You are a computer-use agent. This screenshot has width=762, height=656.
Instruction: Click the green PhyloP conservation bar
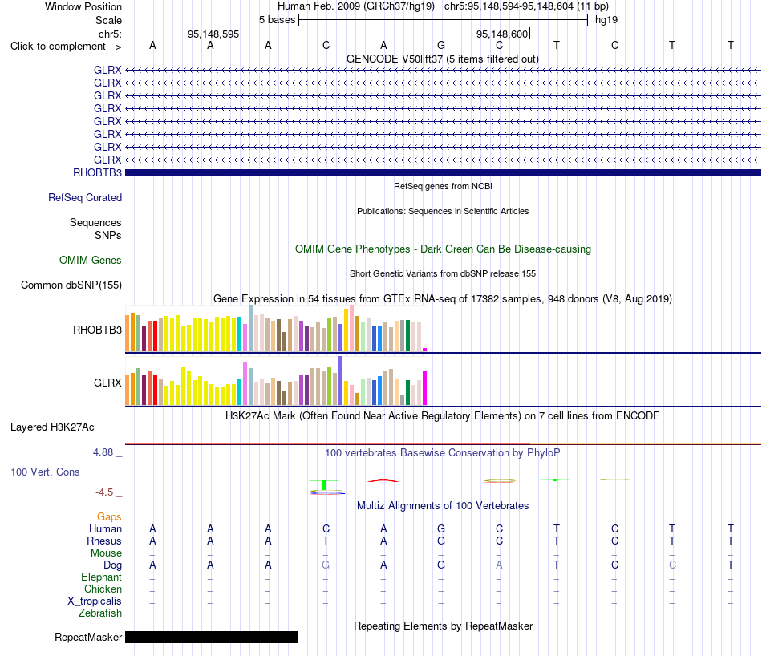point(324,484)
